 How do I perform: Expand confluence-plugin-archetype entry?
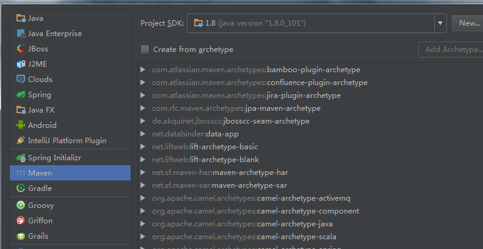pos(143,83)
